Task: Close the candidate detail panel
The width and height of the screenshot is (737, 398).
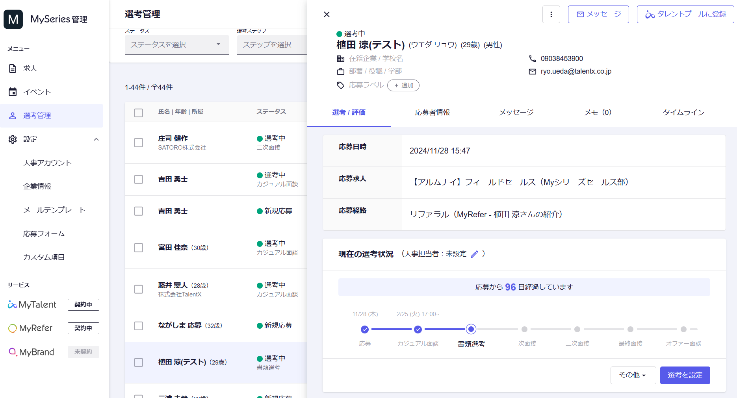Action: pyautogui.click(x=327, y=15)
